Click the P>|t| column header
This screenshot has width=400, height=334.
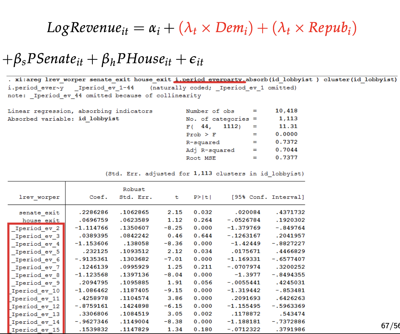click(203, 197)
